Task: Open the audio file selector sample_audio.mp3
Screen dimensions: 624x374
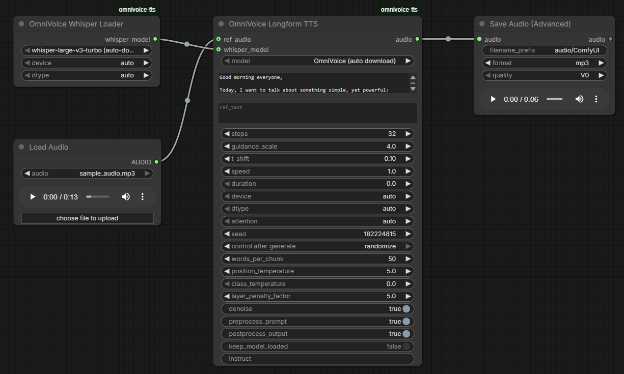Action: click(87, 174)
